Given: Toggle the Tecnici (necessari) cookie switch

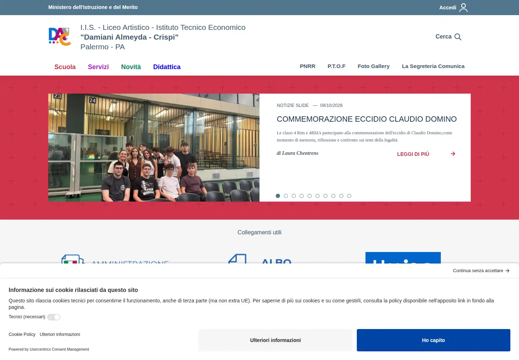Looking at the screenshot, I should pyautogui.click(x=54, y=317).
